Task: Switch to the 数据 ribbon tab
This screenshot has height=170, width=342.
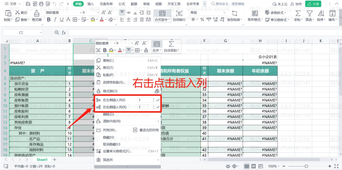Action: (x=134, y=4)
